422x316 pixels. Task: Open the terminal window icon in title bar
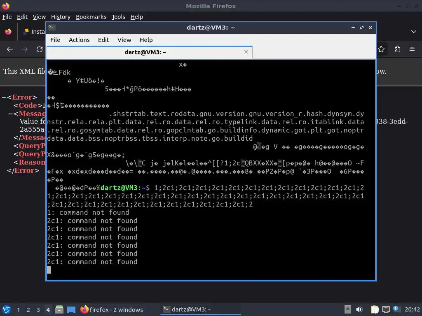[52, 28]
